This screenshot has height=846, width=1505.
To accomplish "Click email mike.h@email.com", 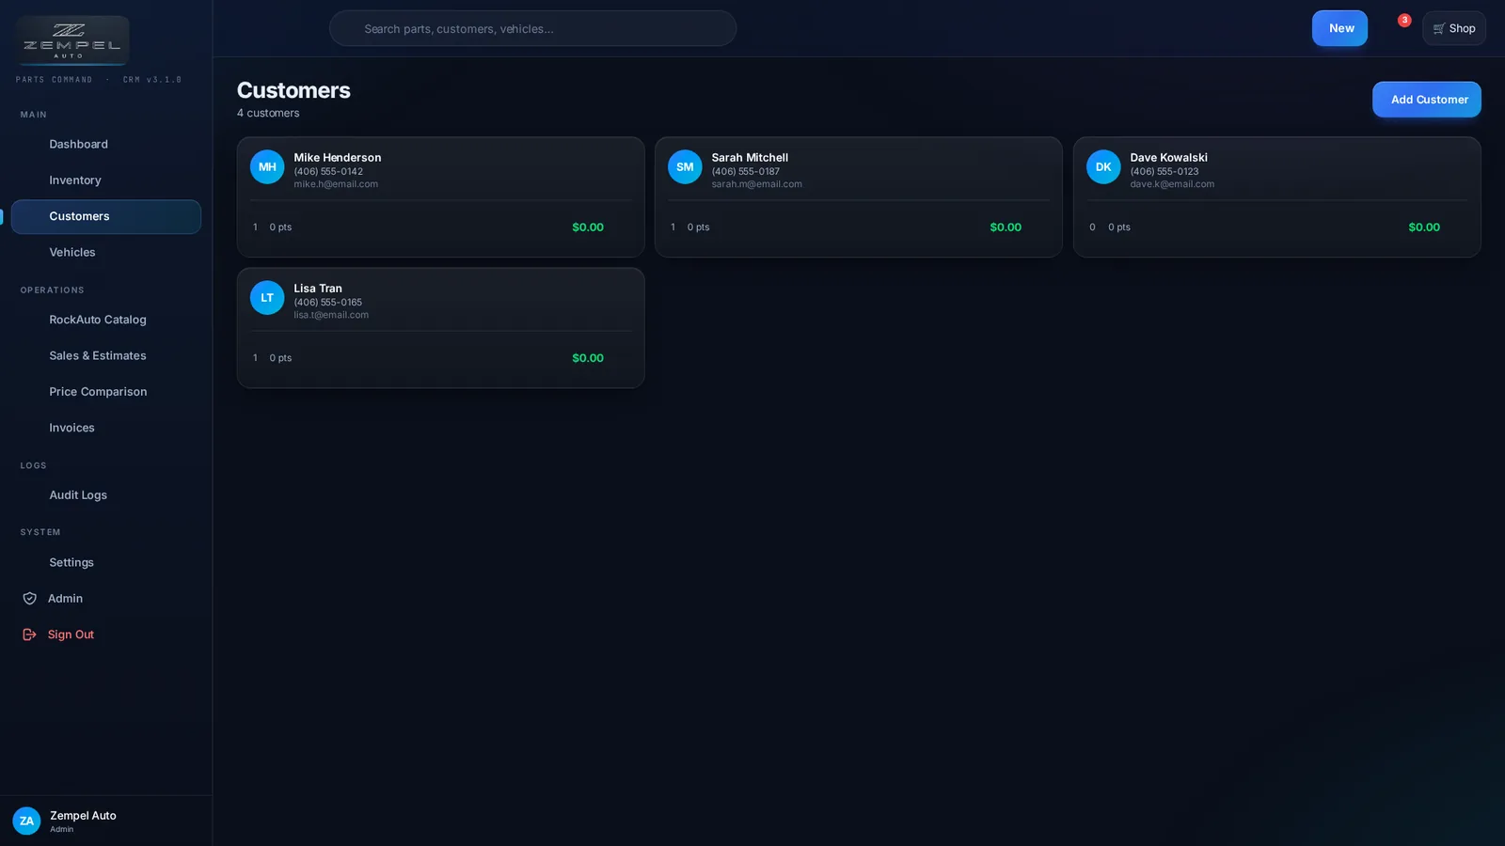I will (336, 184).
